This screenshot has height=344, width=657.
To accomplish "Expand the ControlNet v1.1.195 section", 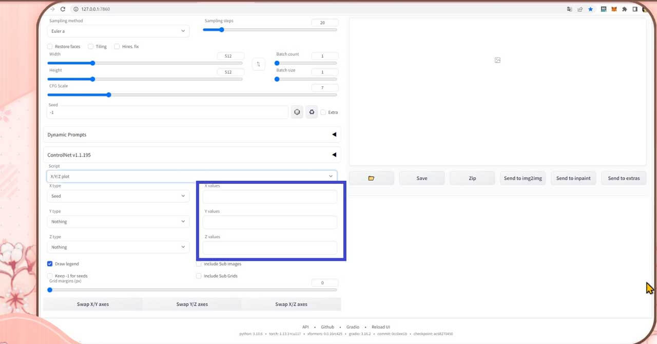I will 192,155.
